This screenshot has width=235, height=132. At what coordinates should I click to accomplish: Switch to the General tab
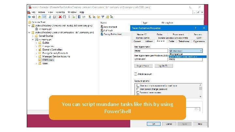pos(137,41)
